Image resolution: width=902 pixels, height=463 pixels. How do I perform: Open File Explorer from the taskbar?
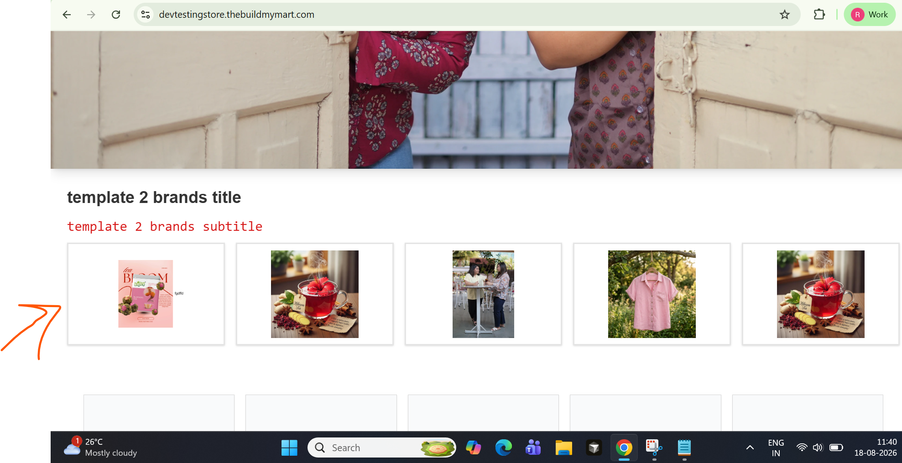pyautogui.click(x=563, y=447)
